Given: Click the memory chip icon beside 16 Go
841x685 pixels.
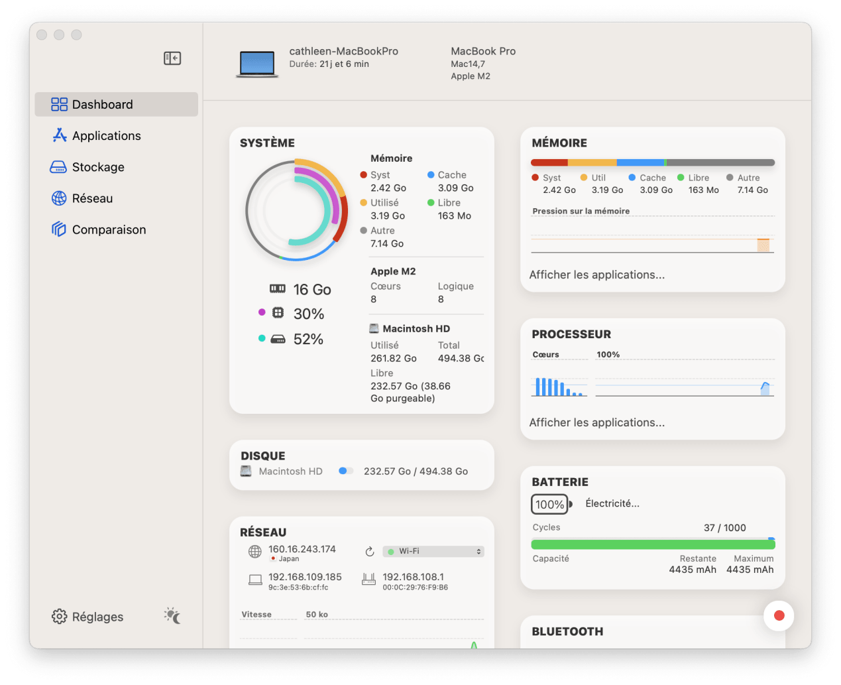Looking at the screenshot, I should (x=278, y=288).
